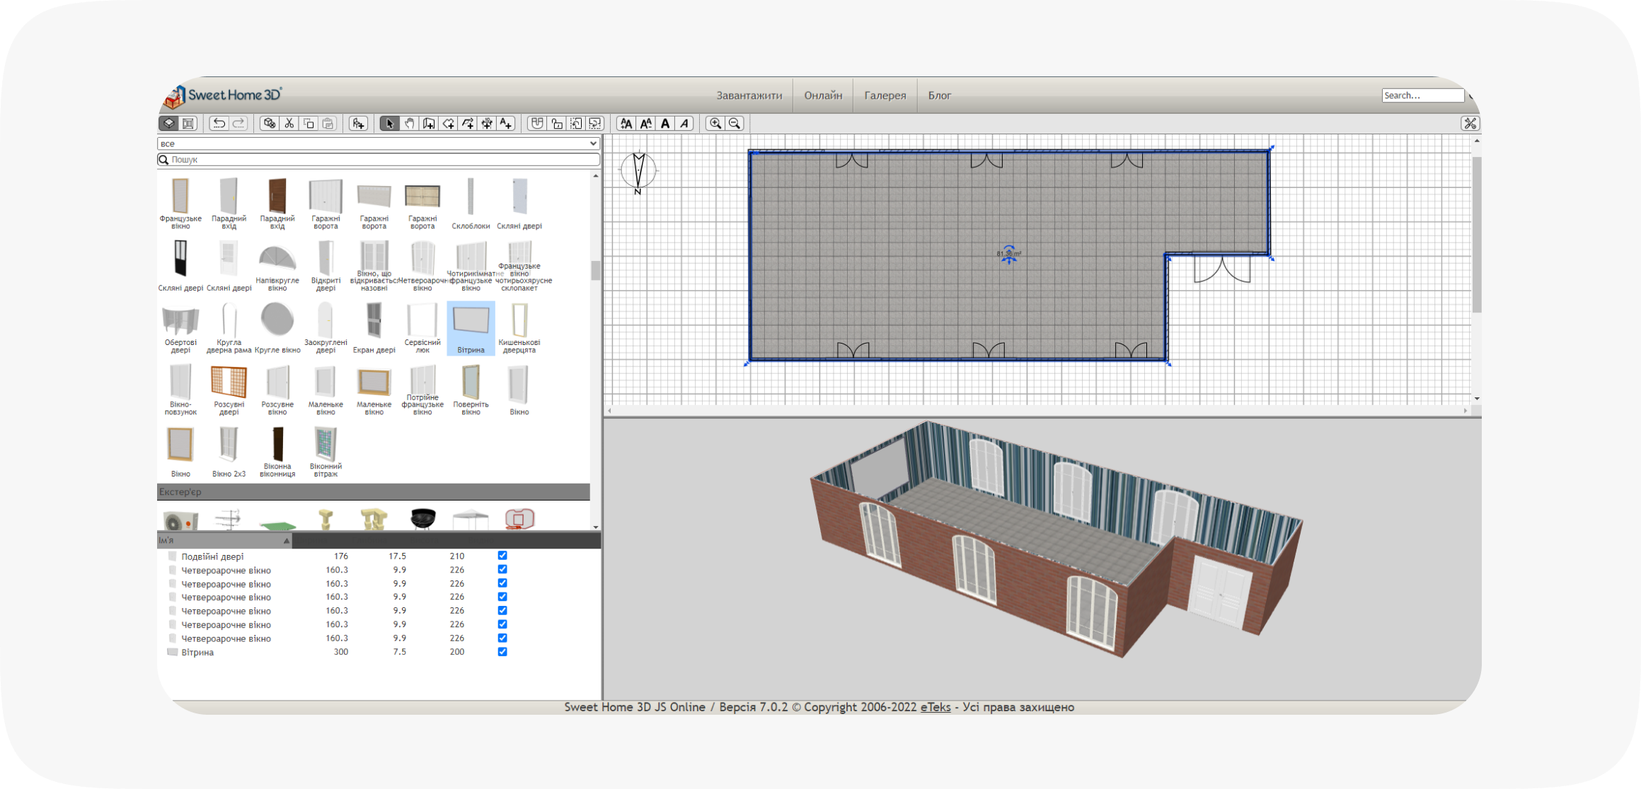1641x789 pixels.
Task: Toggle the magnetism magnet icon
Action: (x=537, y=123)
